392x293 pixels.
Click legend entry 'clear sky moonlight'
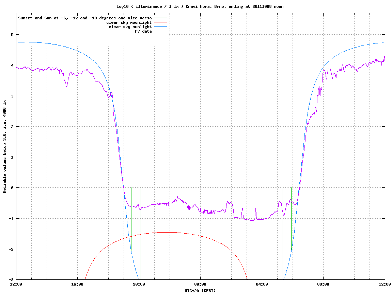(x=129, y=22)
